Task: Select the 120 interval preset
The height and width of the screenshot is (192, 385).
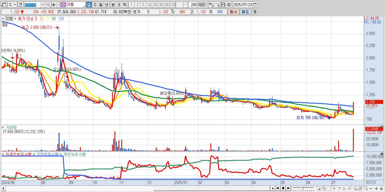Action: click(173, 5)
